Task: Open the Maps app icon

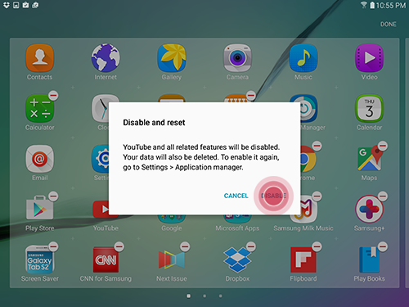Action: (x=369, y=159)
